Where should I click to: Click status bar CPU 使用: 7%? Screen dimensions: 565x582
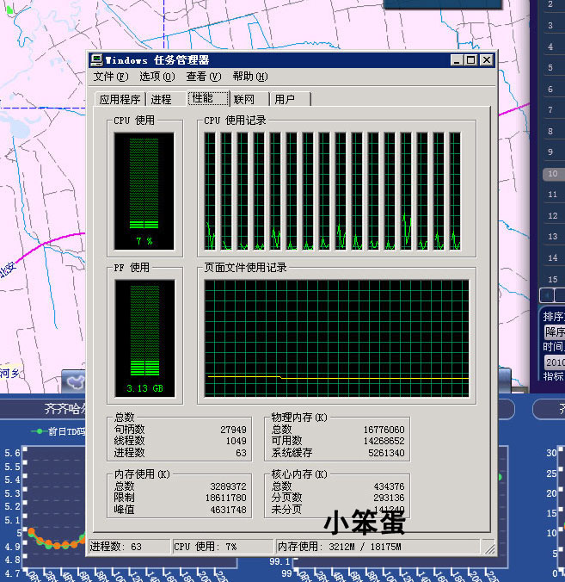[224, 547]
